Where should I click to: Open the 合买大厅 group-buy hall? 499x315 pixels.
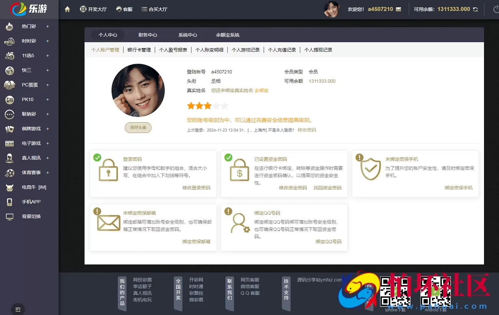point(154,9)
